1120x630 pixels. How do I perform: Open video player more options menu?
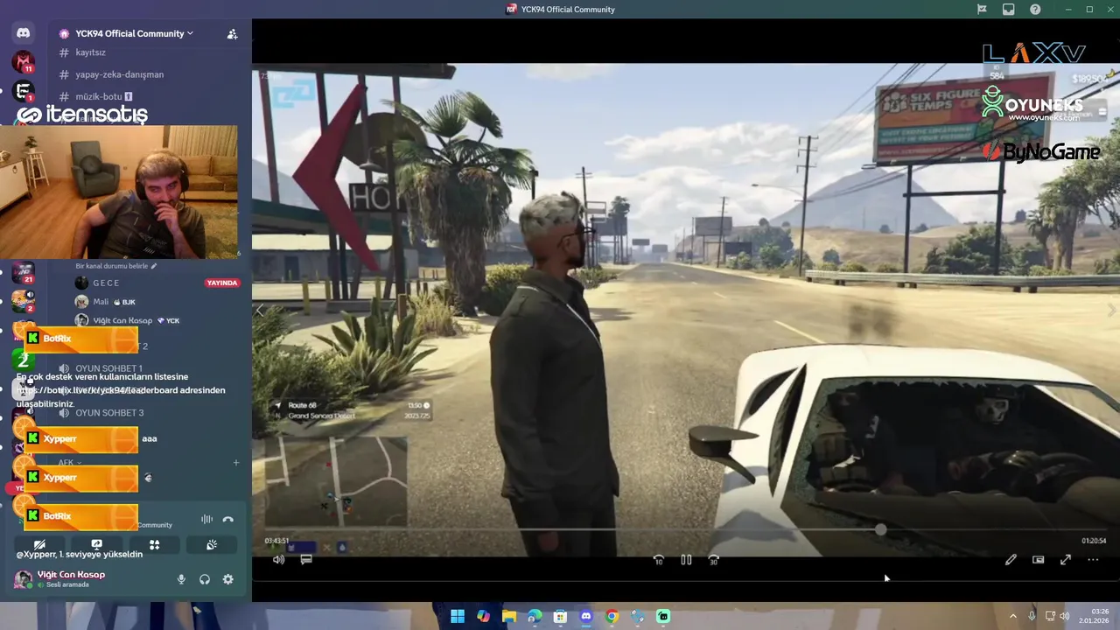pos(1093,560)
